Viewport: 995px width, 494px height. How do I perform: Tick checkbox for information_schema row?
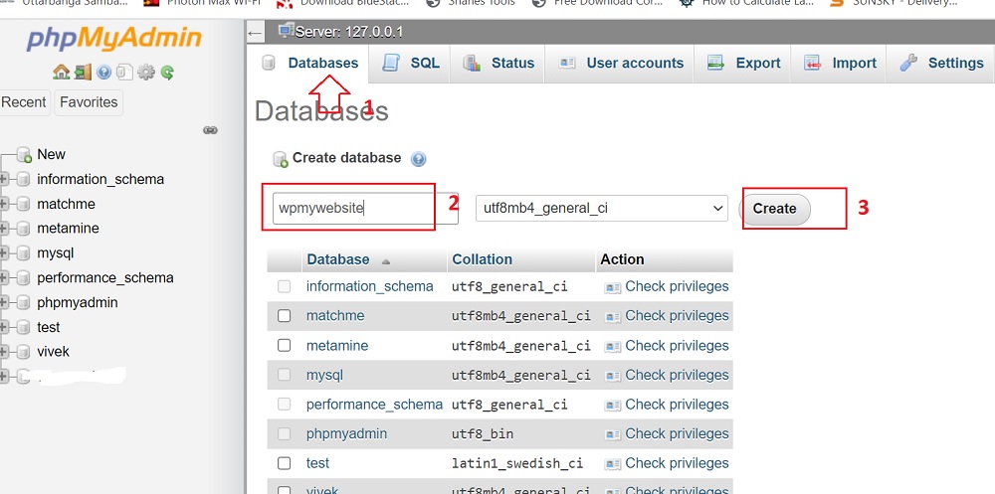pos(285,286)
